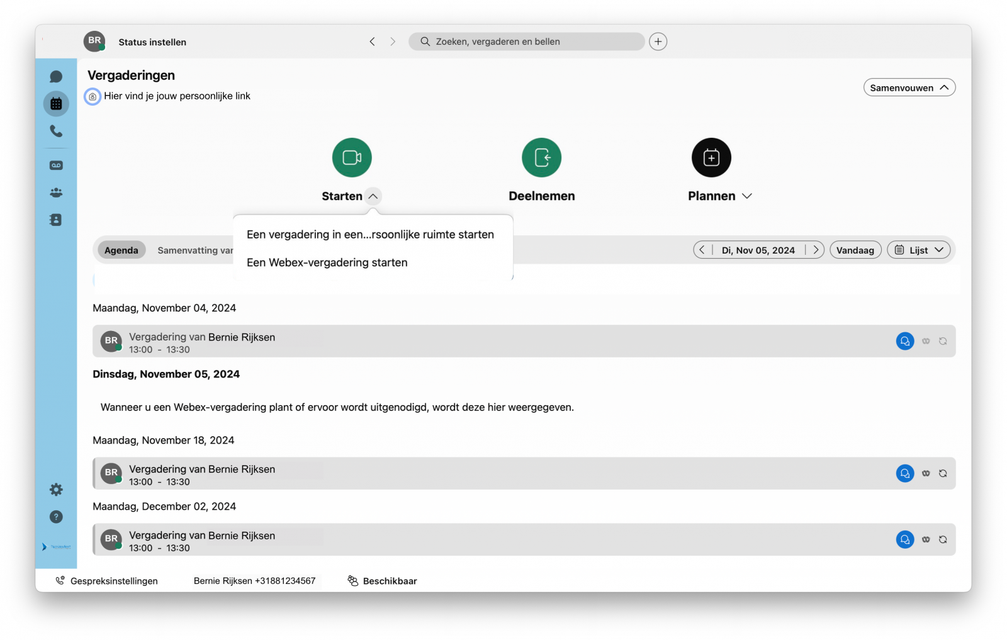The height and width of the screenshot is (640, 1007).
Task: Open the Messaging chat bubble icon
Action: [x=56, y=77]
